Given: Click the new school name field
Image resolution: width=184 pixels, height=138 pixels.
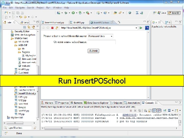Looking at the screenshot, I should tap(102, 42).
